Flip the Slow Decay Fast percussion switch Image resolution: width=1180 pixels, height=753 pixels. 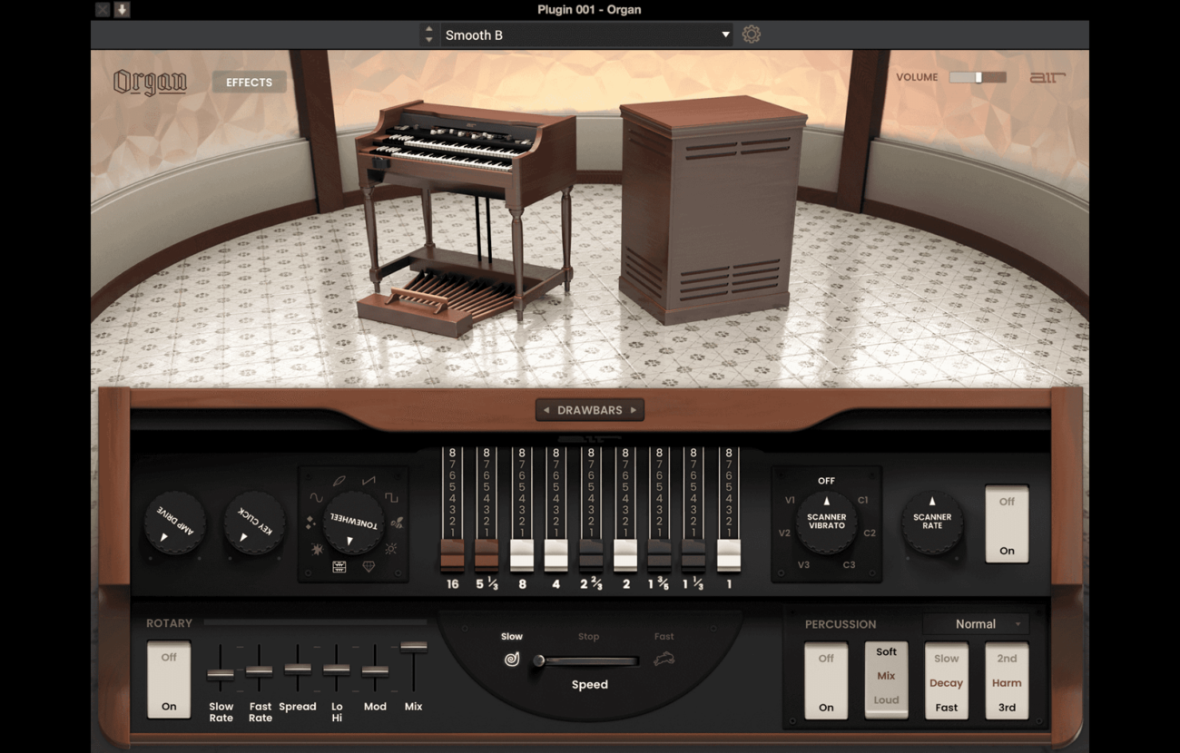[x=947, y=682]
